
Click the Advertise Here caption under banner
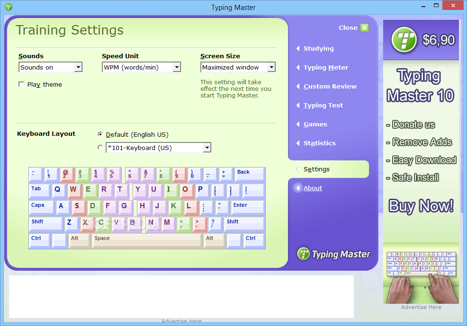(421, 307)
